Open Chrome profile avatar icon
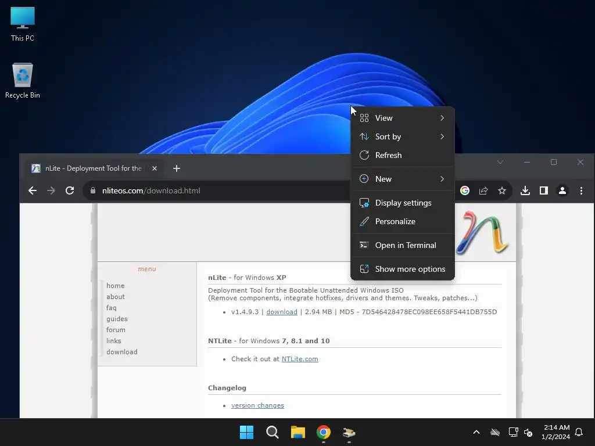The width and height of the screenshot is (595, 446). click(562, 190)
